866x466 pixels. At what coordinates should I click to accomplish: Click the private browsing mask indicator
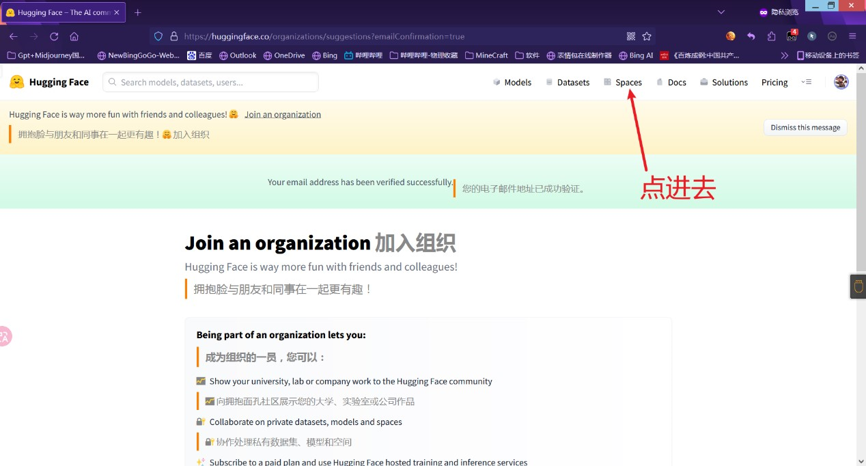[779, 12]
